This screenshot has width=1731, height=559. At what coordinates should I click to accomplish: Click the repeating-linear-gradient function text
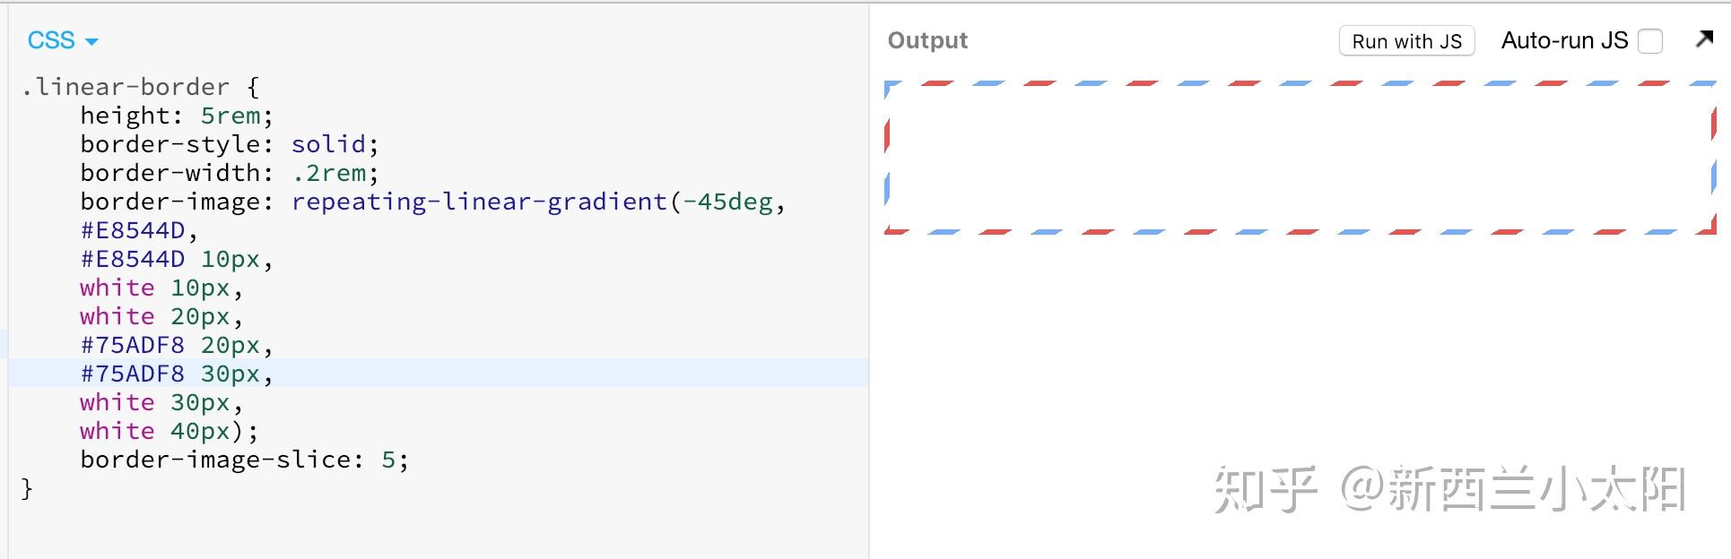(x=479, y=202)
